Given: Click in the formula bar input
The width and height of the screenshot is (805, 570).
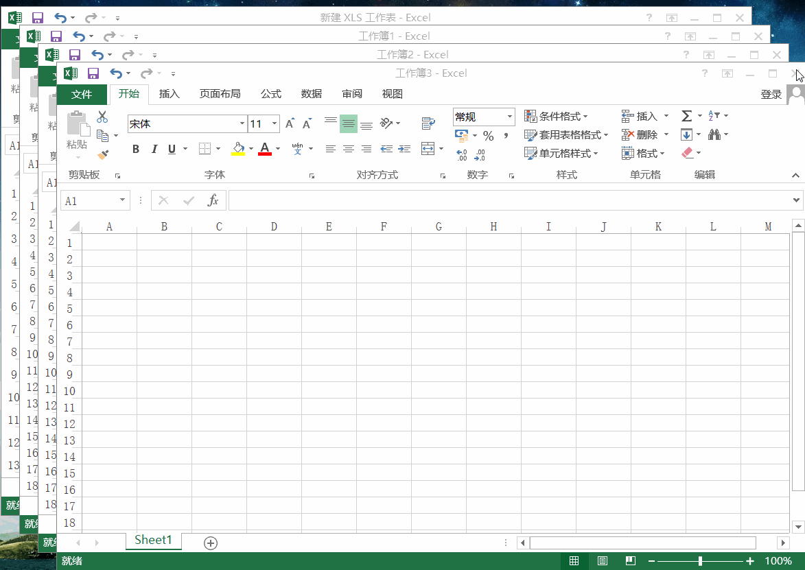Looking at the screenshot, I should [x=509, y=200].
